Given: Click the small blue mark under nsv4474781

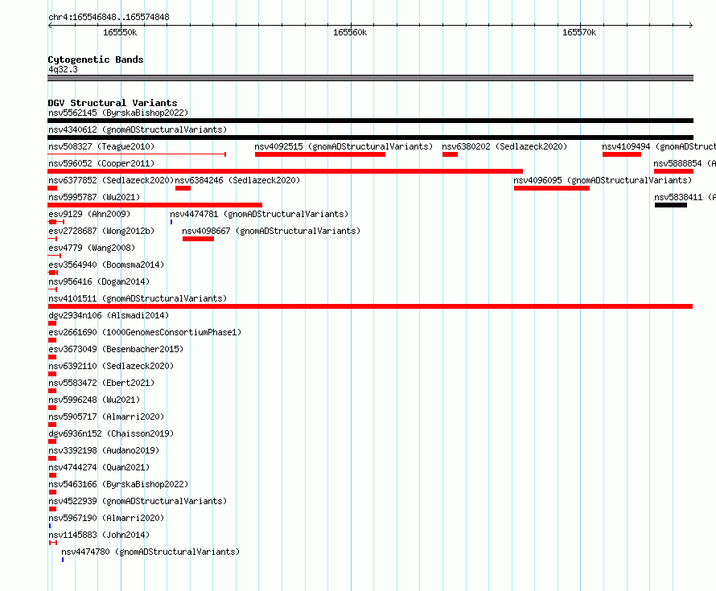Looking at the screenshot, I should pyautogui.click(x=171, y=222).
